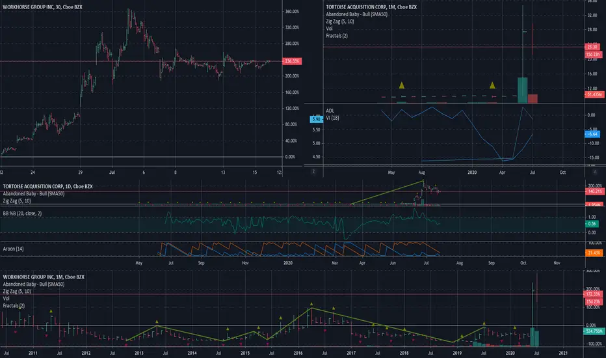Viewport: 606px width, 358px height.
Task: Click the 236.33% price label
Action: (x=291, y=61)
